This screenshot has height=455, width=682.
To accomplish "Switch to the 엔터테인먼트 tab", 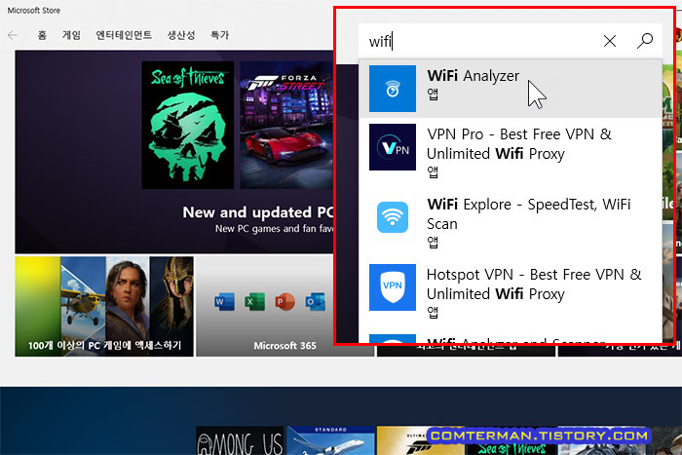I will click(124, 35).
